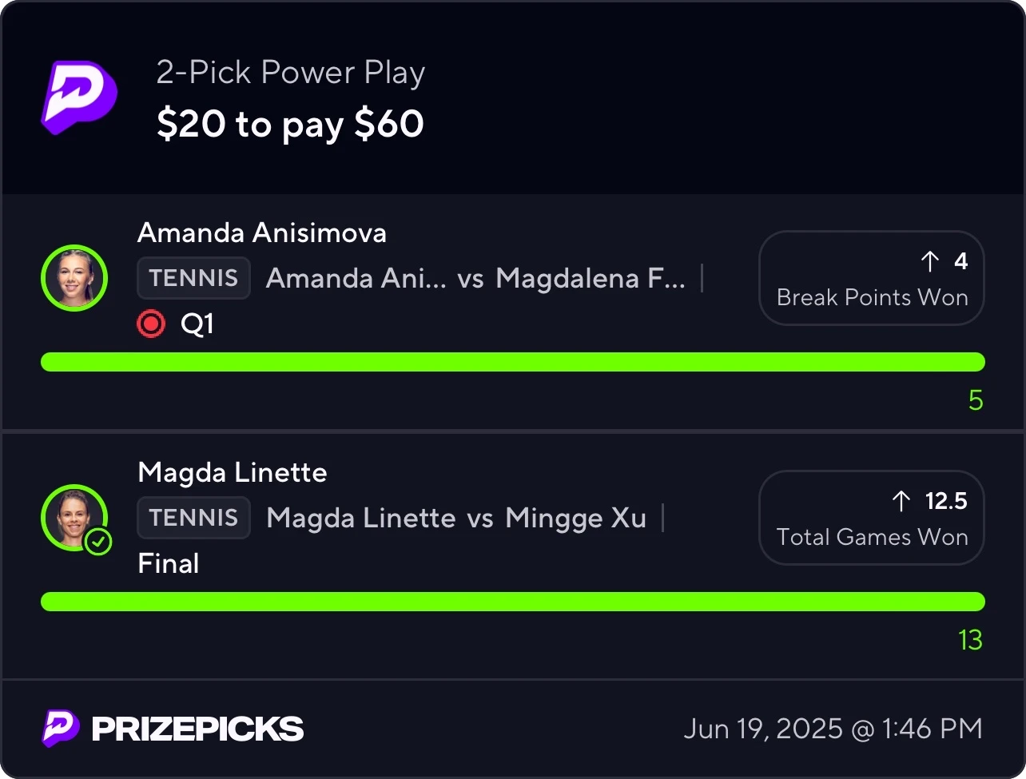
Task: Open Magda Linette's player avatar
Action: click(x=74, y=518)
